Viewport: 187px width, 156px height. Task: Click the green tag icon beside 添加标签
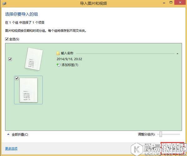[x=59, y=65]
